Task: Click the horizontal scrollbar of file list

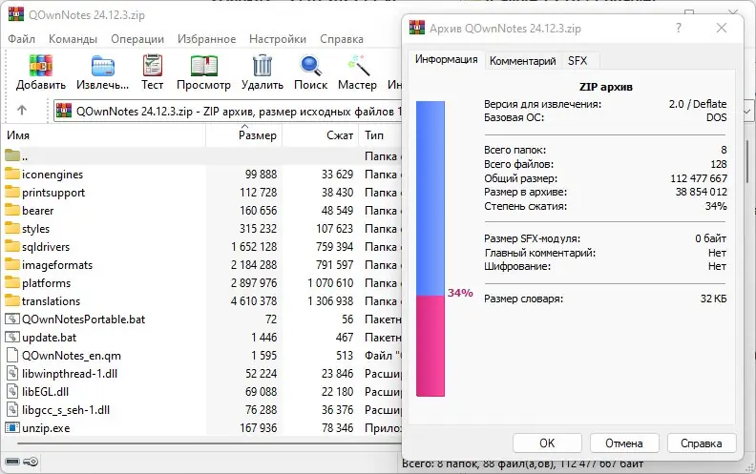Action: coord(207,443)
